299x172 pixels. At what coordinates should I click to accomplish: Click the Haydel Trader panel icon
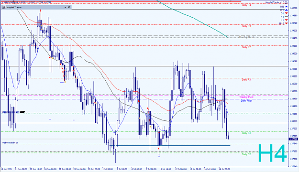point(4,7)
